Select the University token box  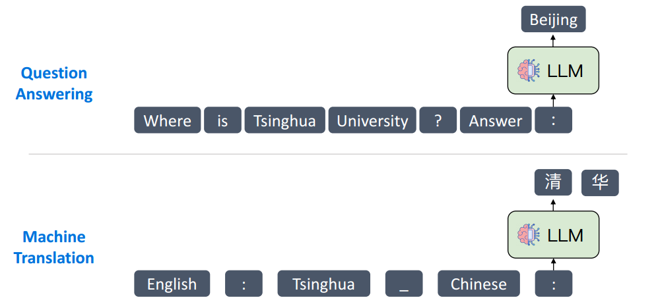372,120
